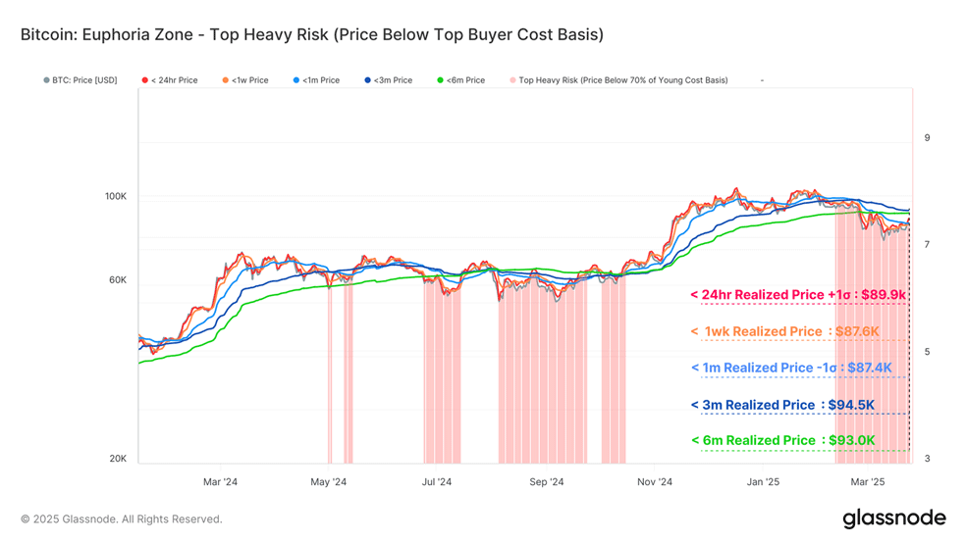Toggle the < 24hr Price legend series

pos(170,80)
